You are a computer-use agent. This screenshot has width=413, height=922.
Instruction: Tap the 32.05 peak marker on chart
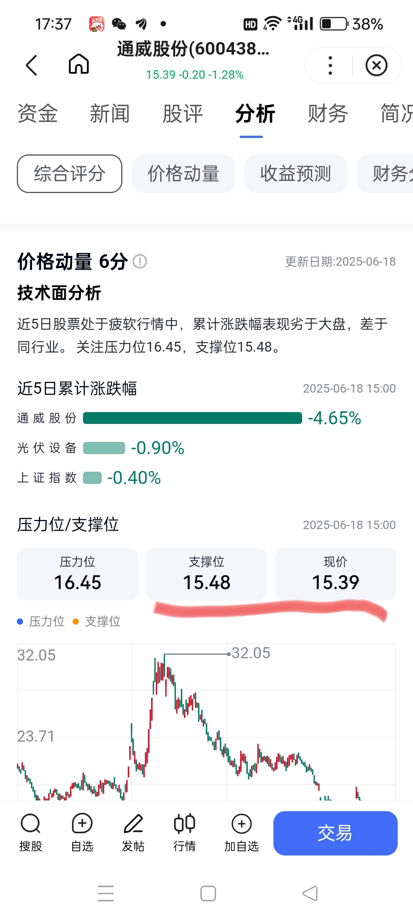point(229,654)
